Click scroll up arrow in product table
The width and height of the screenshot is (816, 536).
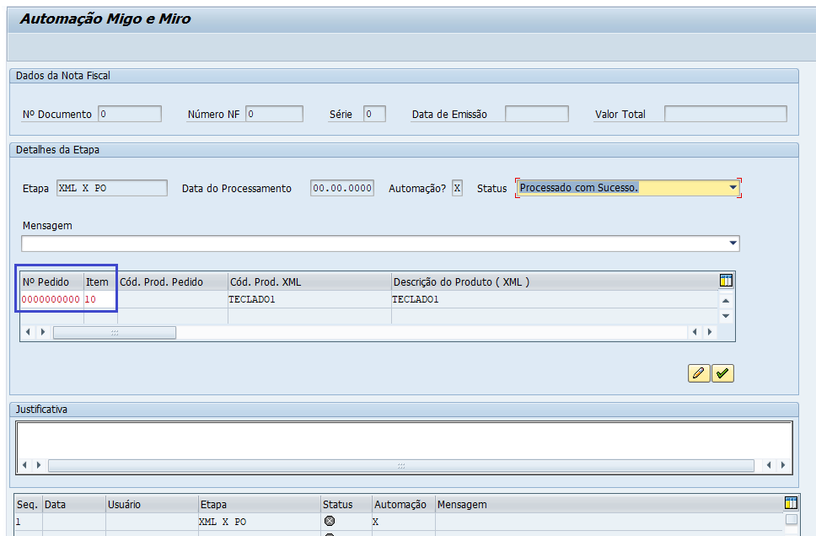point(726,300)
